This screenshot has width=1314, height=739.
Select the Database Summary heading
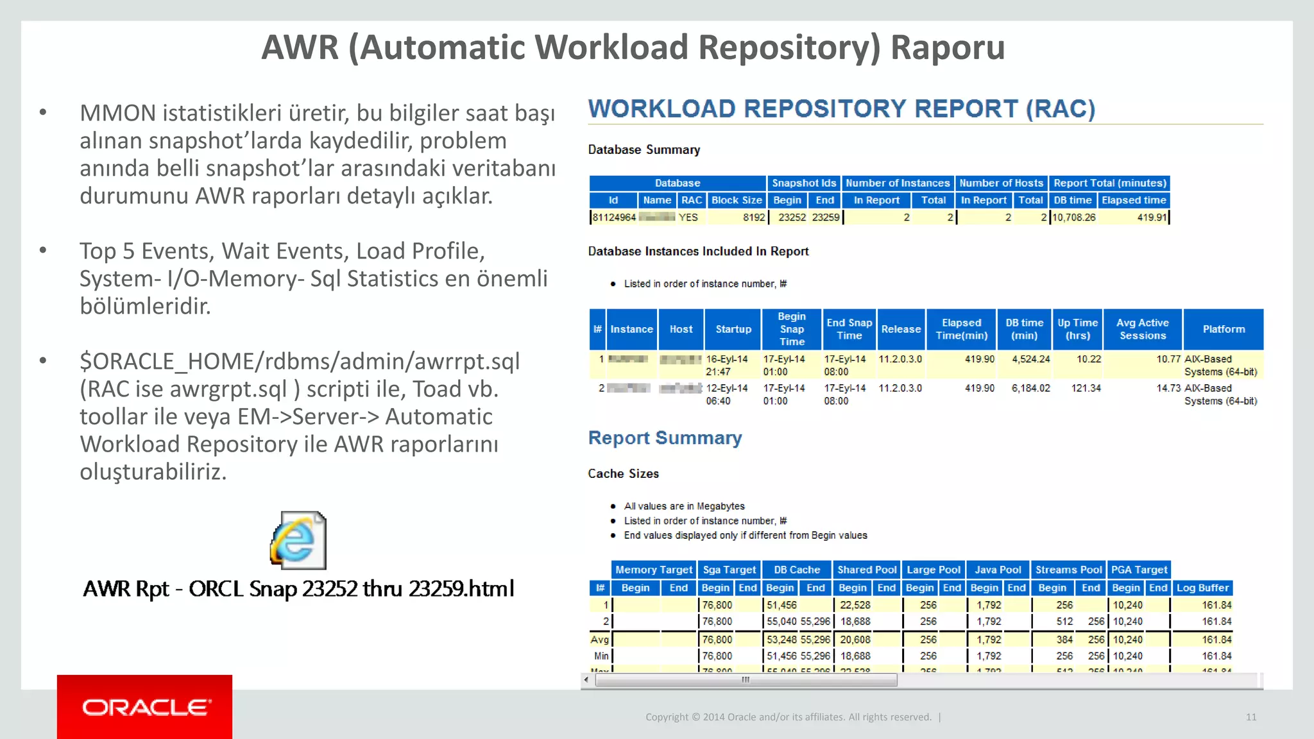tap(644, 149)
